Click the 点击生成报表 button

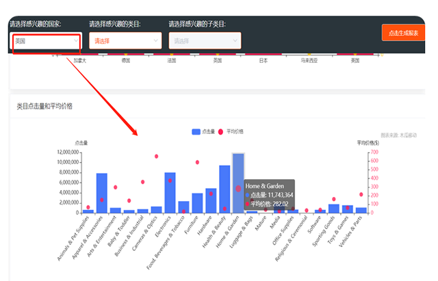(x=403, y=33)
